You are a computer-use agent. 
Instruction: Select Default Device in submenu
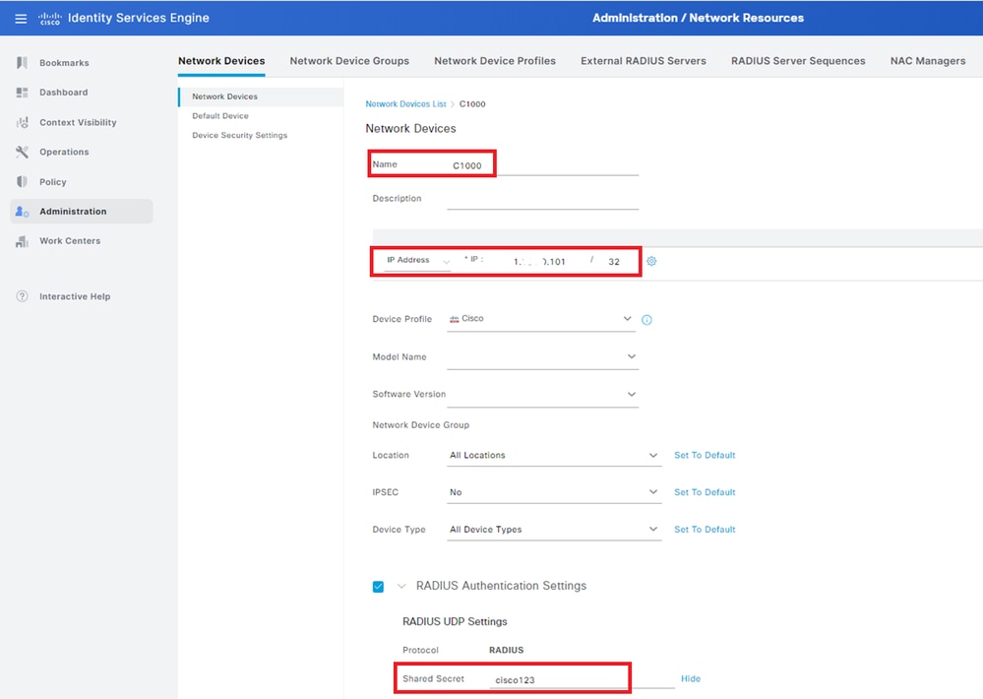coord(220,116)
